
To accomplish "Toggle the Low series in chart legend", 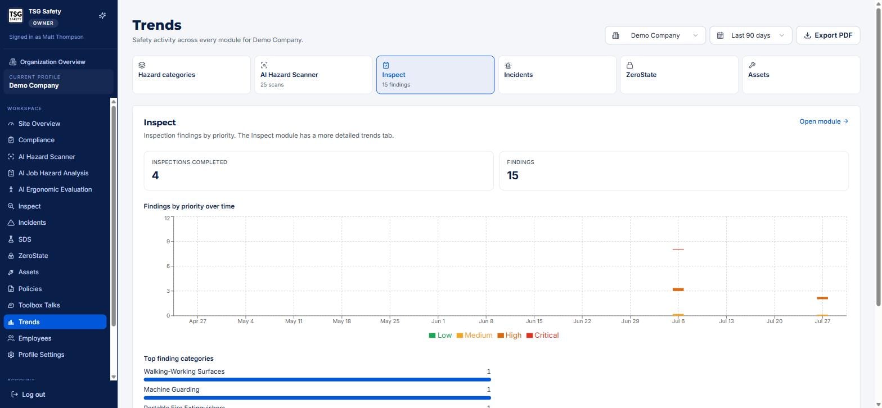I will (440, 336).
